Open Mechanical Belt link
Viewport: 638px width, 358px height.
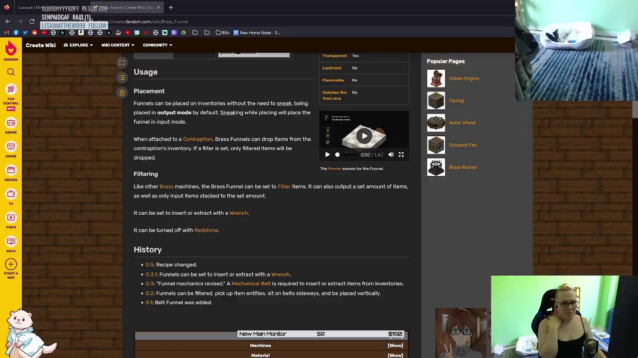251,283
